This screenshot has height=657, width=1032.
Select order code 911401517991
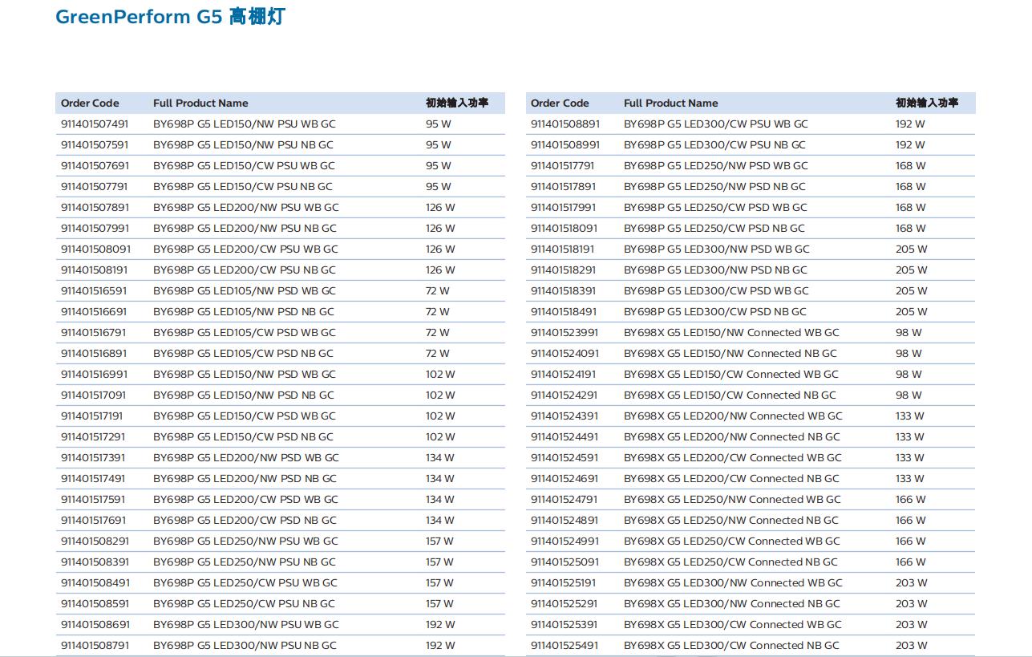[564, 208]
